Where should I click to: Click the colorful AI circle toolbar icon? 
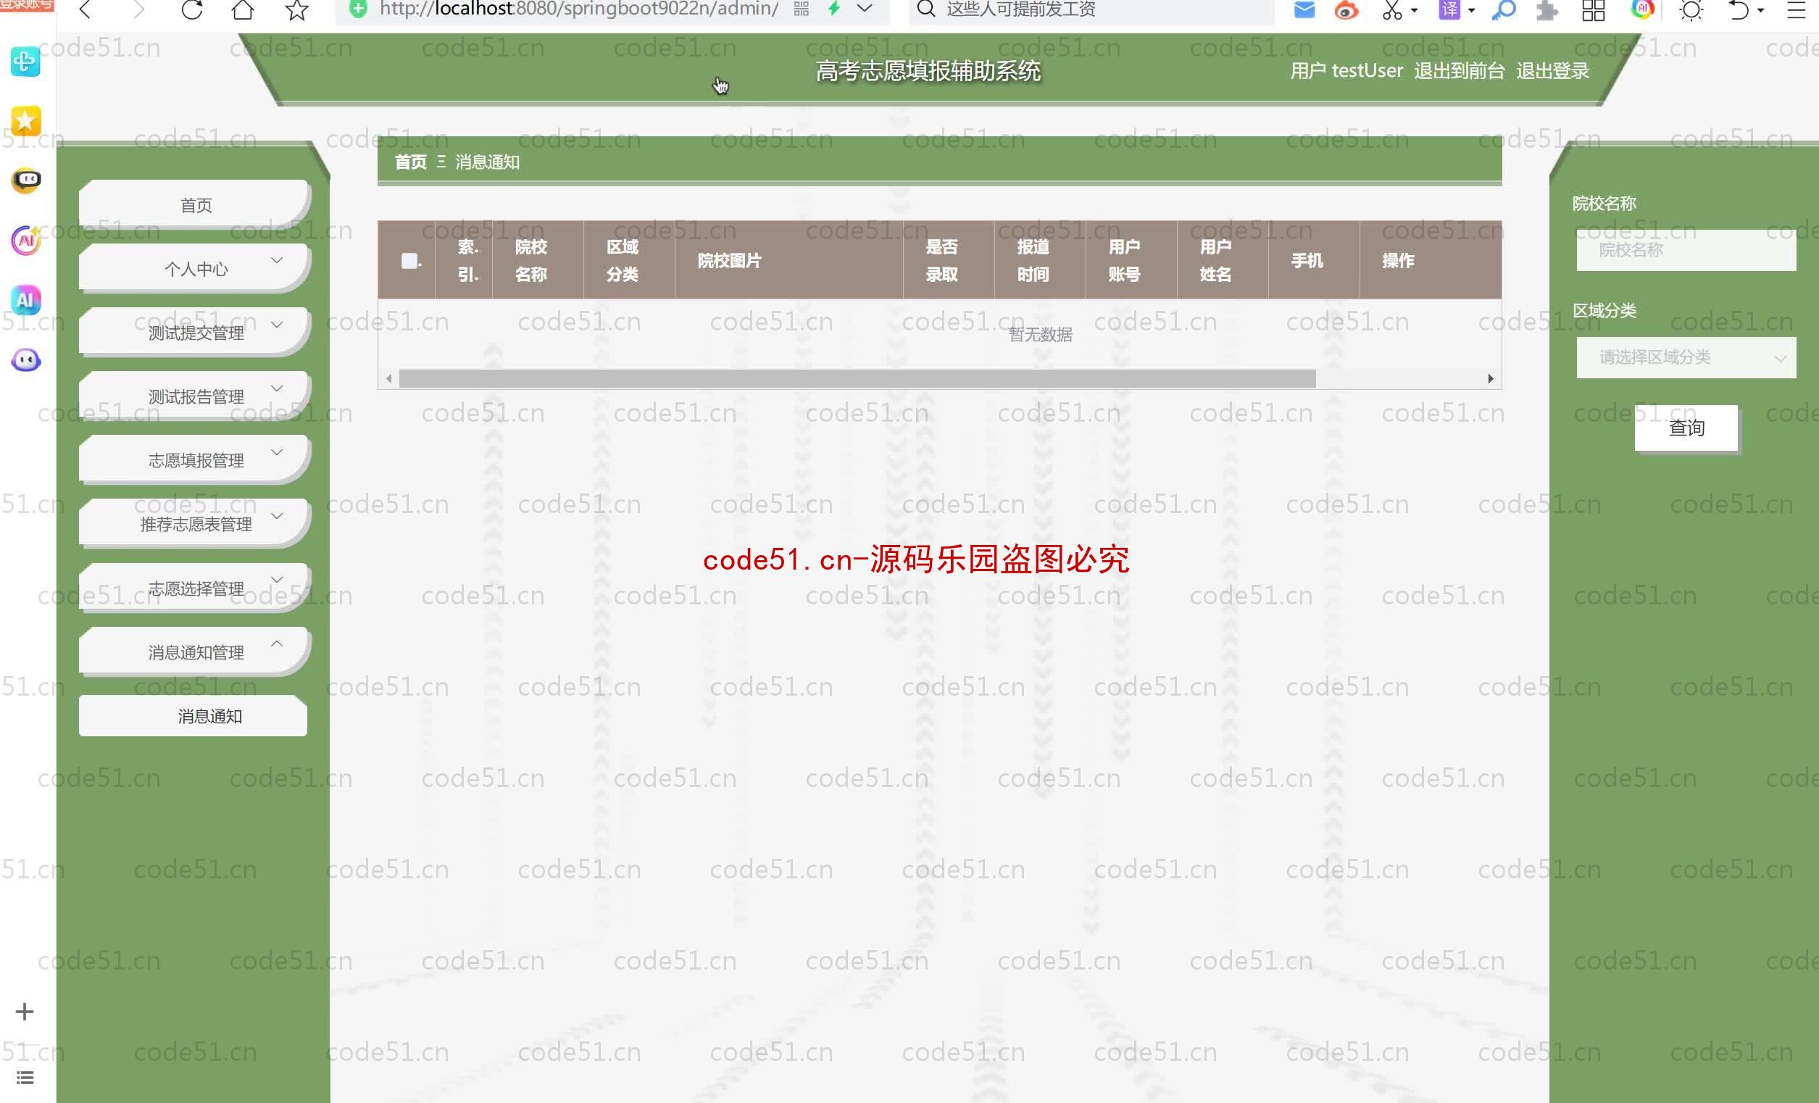point(1642,9)
